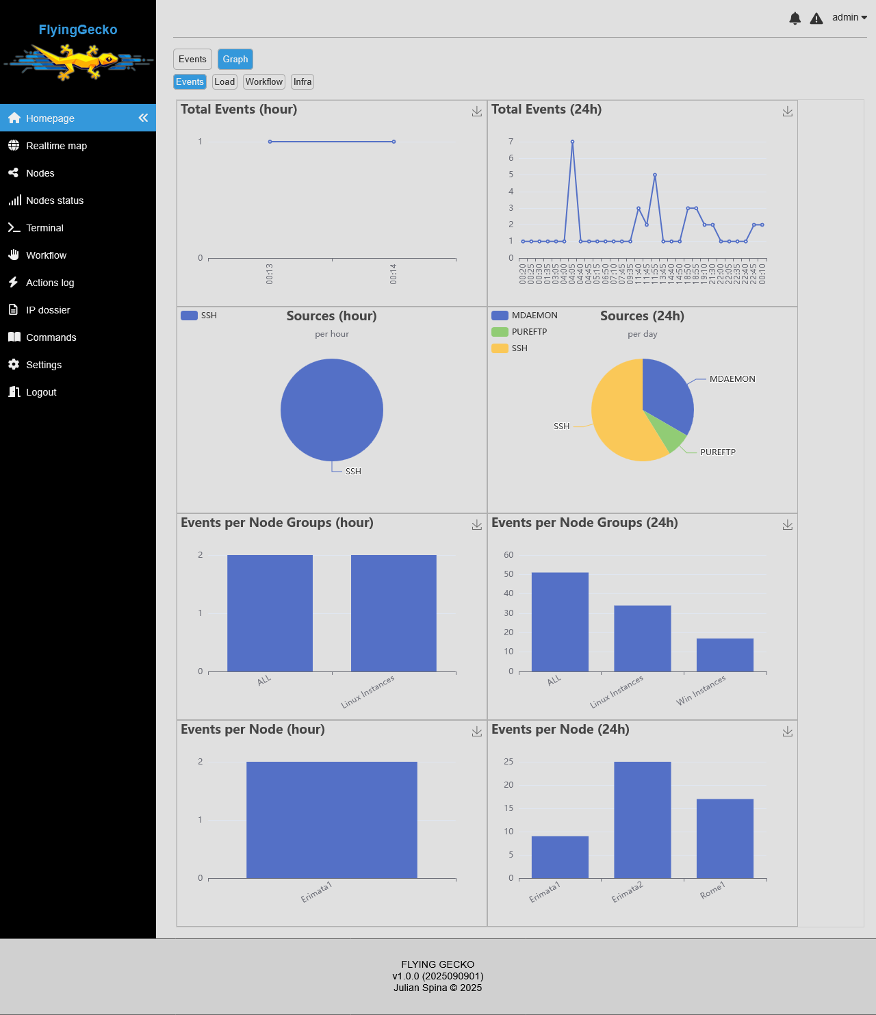The width and height of the screenshot is (876, 1015).
Task: Toggle MDAEMON legend in Sources (24h)
Action: 525,316
